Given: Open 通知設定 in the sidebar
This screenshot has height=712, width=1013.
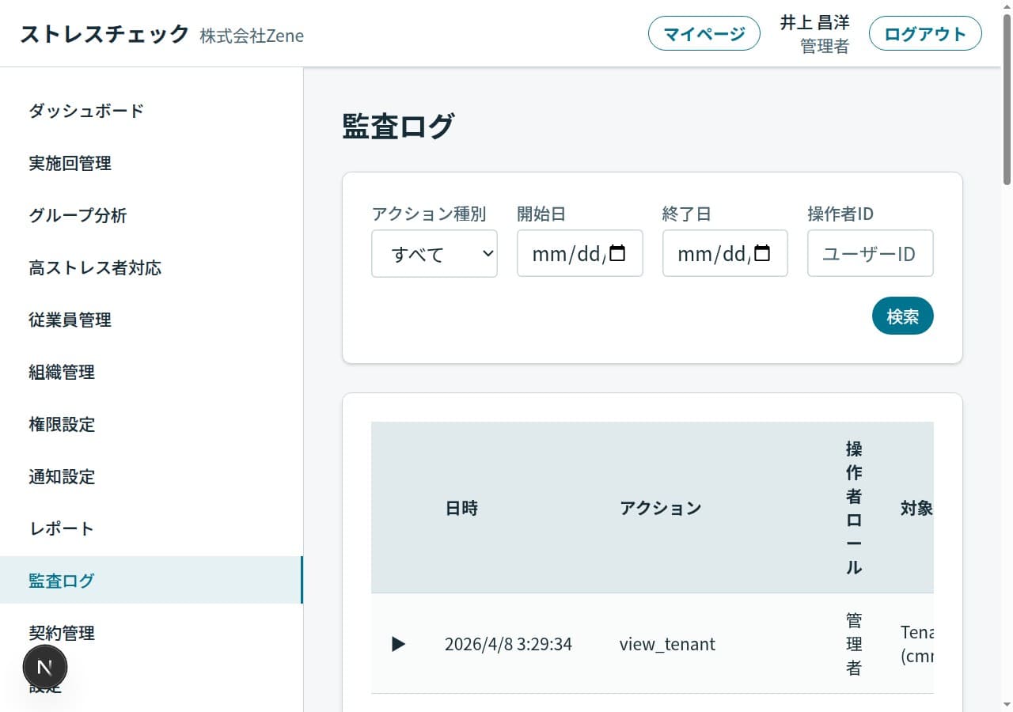Looking at the screenshot, I should coord(151,476).
